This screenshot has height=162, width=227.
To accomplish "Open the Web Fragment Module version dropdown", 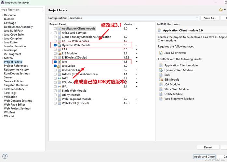I will 137,99.
